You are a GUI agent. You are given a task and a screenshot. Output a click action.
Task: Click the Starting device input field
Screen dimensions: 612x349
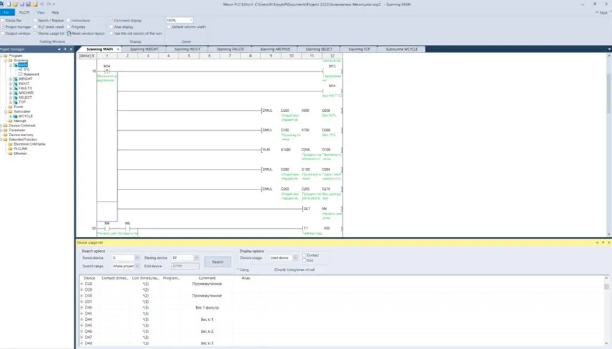pyautogui.click(x=182, y=258)
